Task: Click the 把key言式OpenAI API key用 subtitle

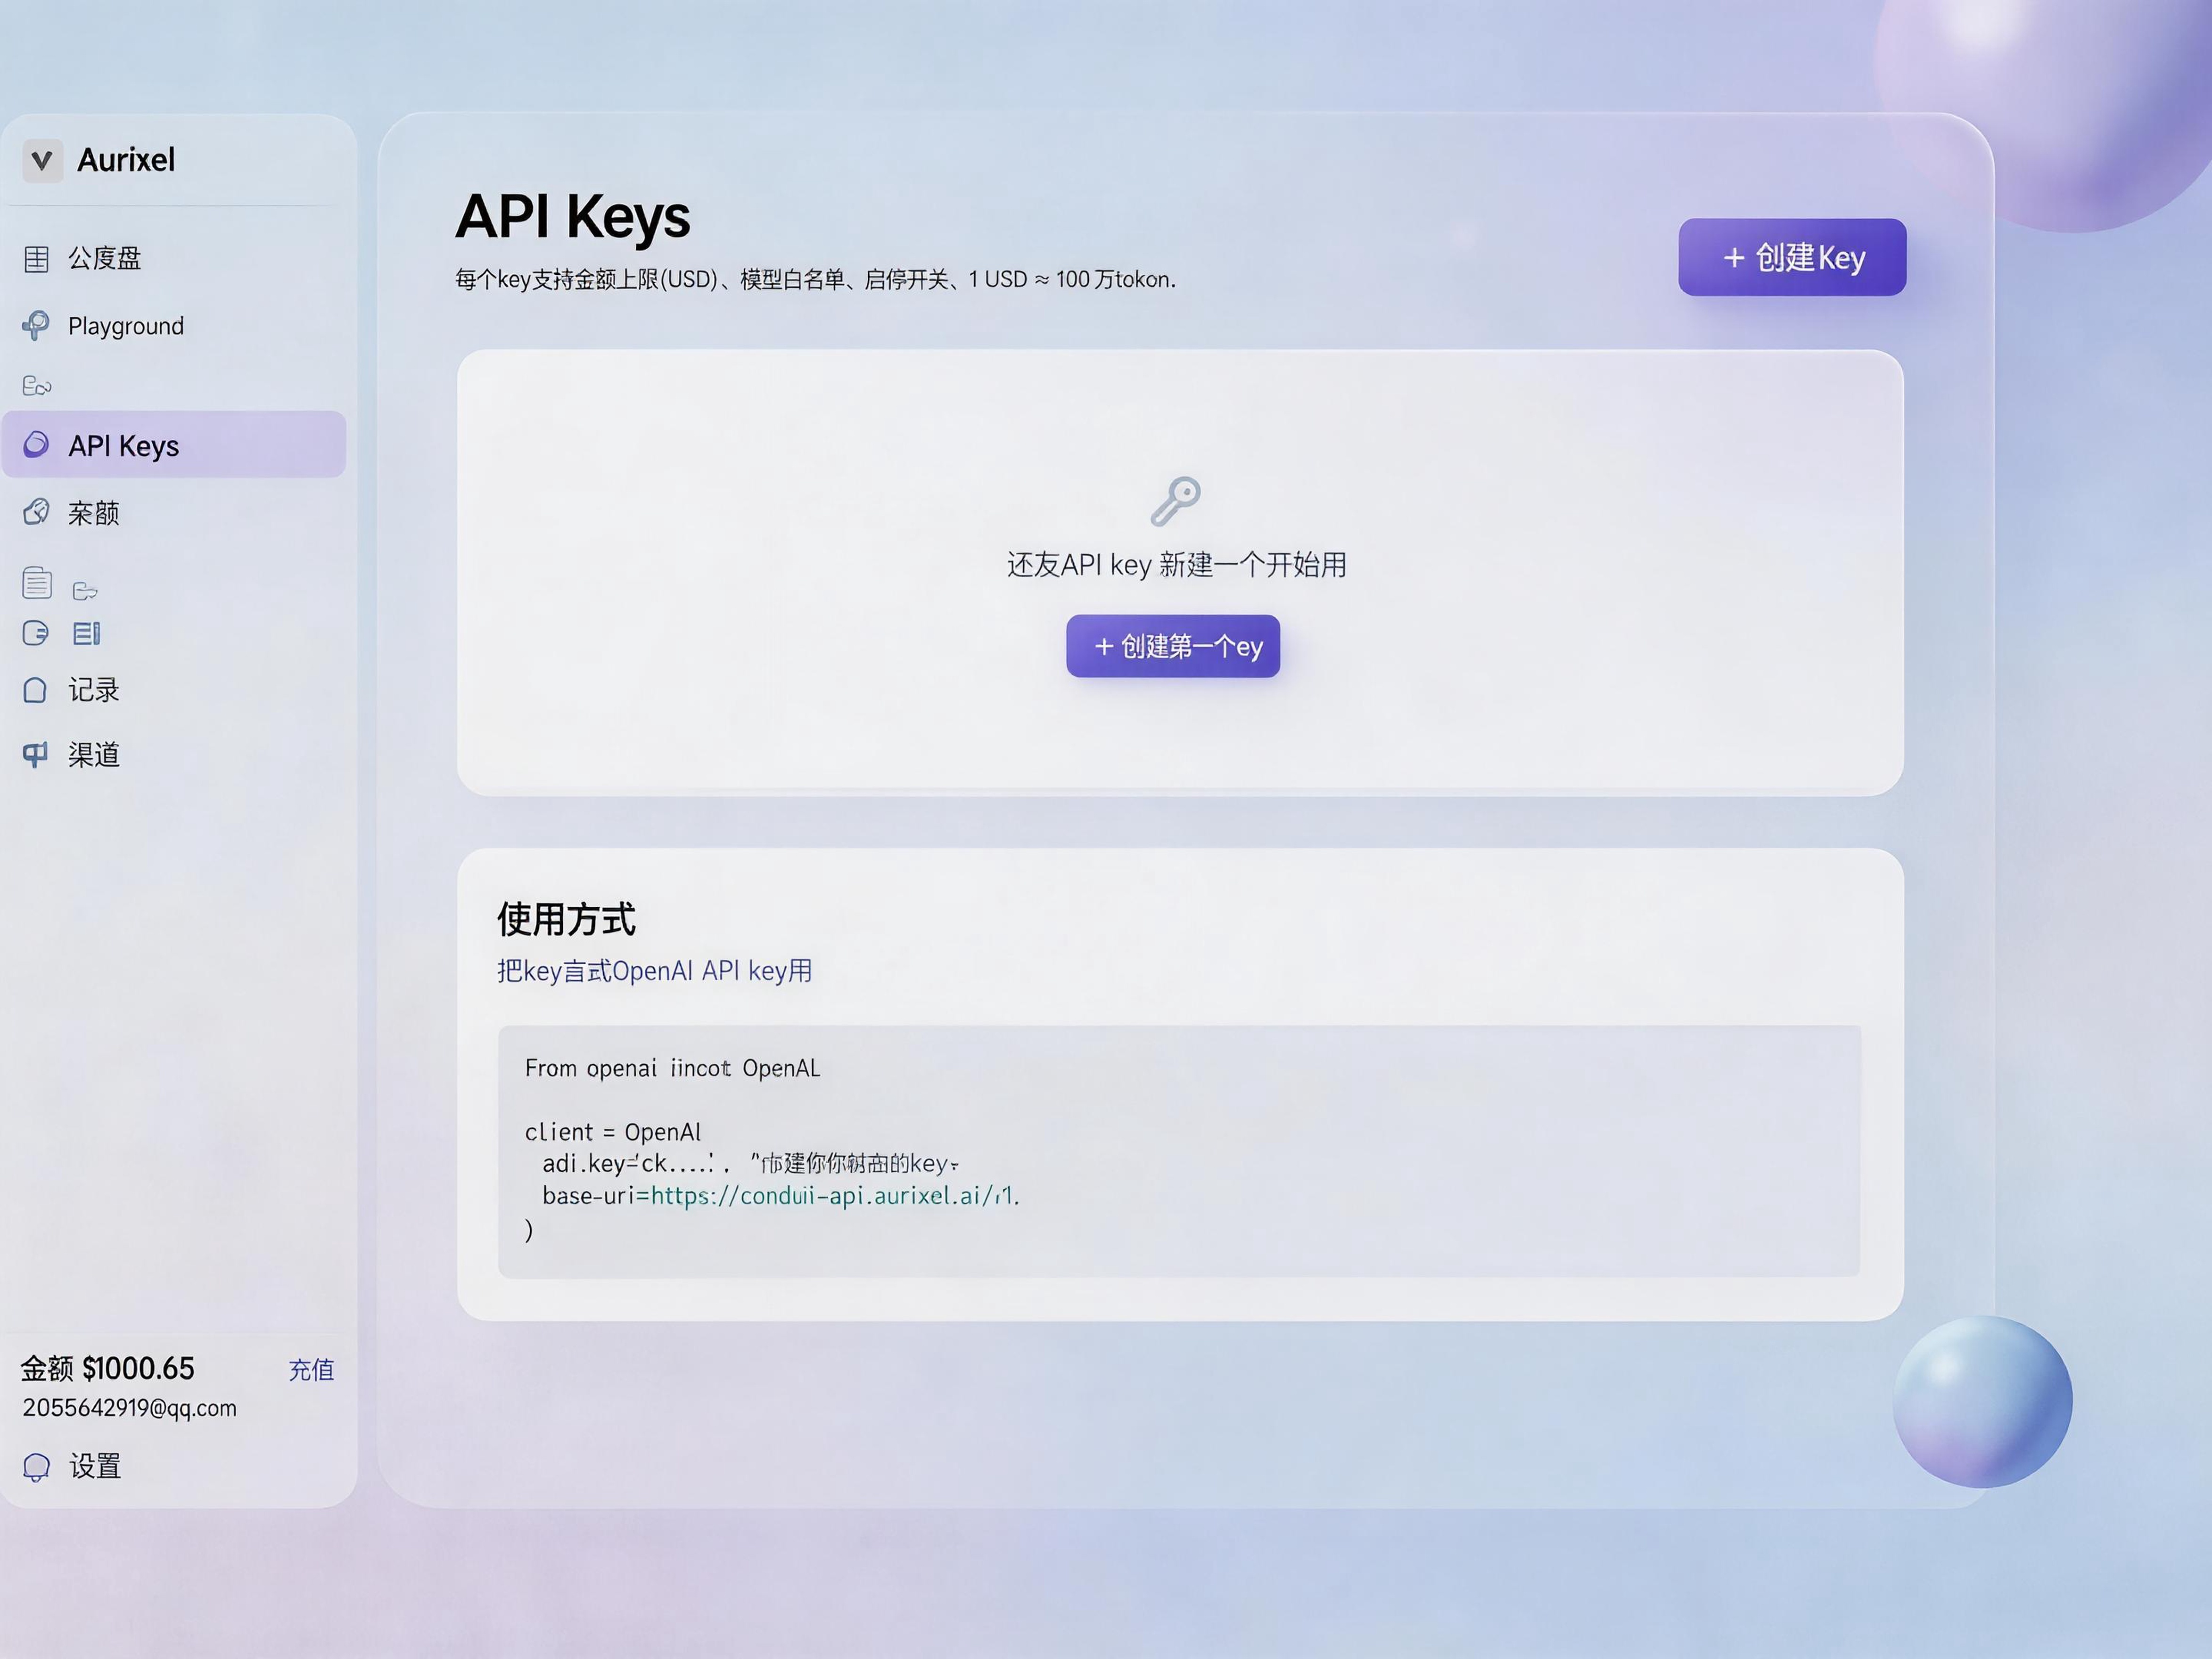Action: tap(655, 971)
